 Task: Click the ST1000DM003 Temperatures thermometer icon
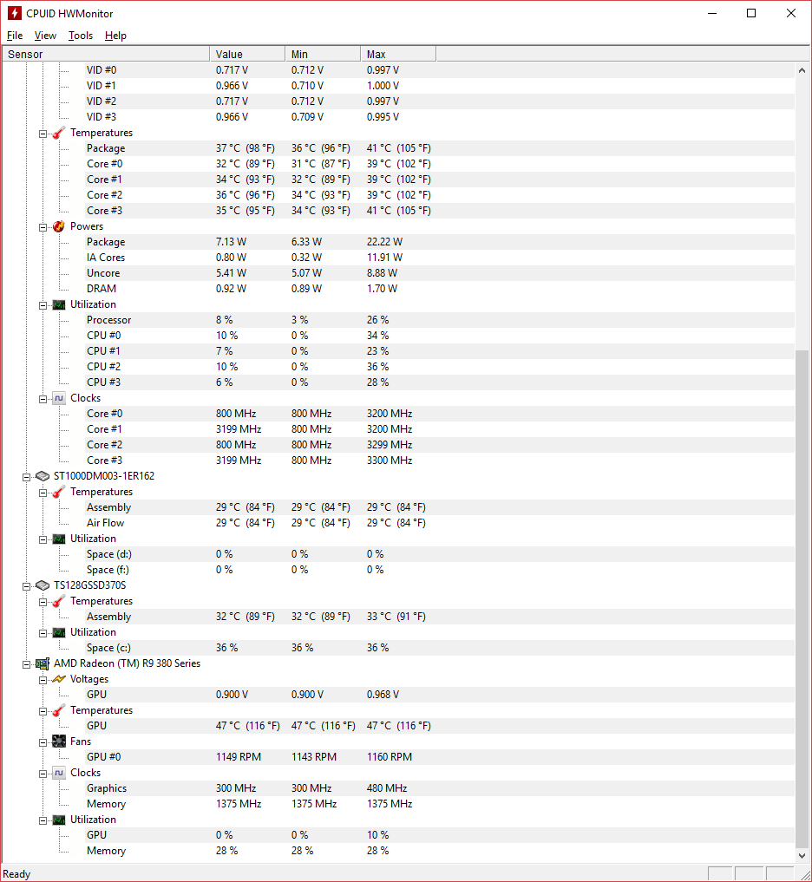58,492
